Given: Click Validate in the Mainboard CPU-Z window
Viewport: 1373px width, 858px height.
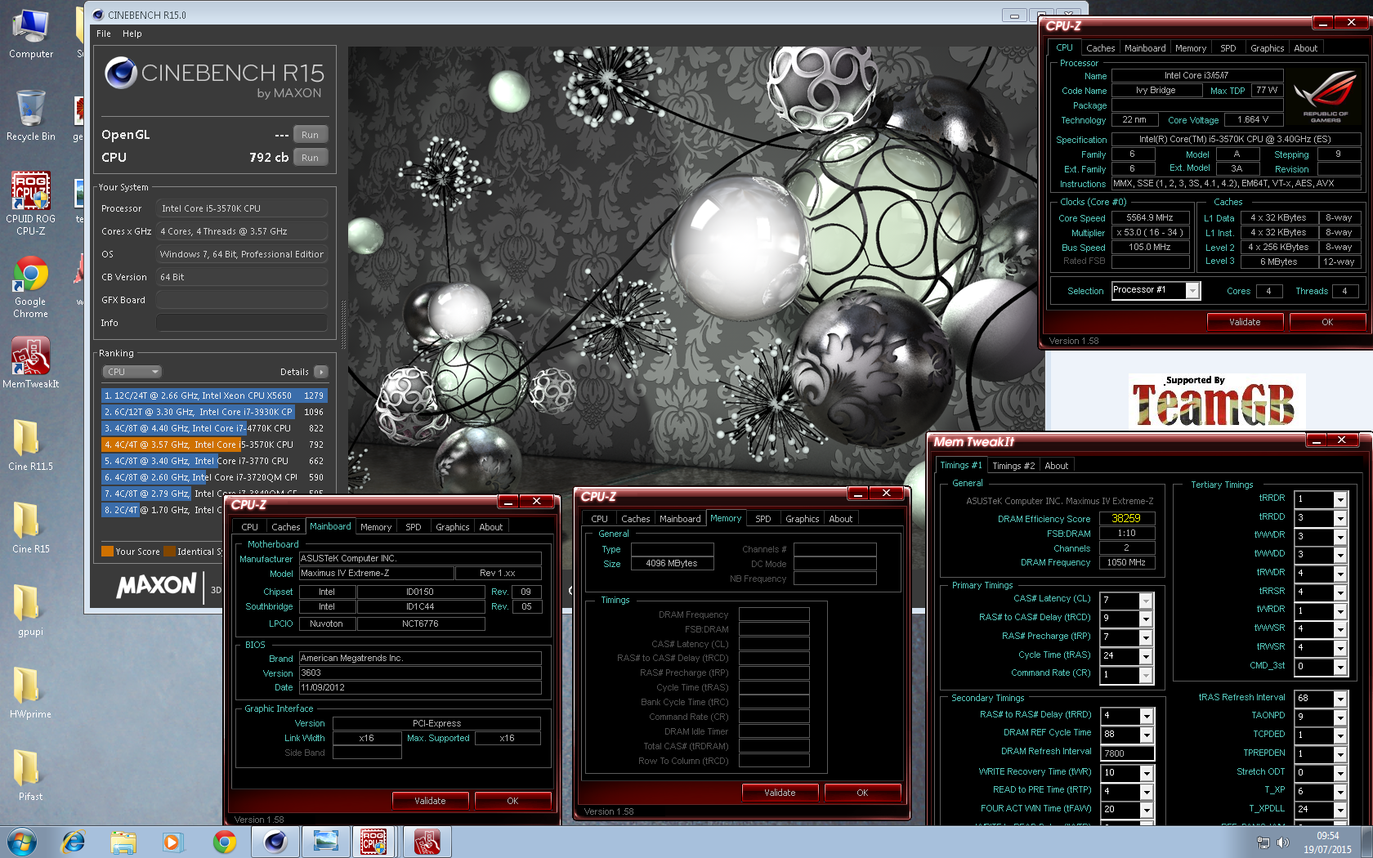Looking at the screenshot, I should (430, 801).
